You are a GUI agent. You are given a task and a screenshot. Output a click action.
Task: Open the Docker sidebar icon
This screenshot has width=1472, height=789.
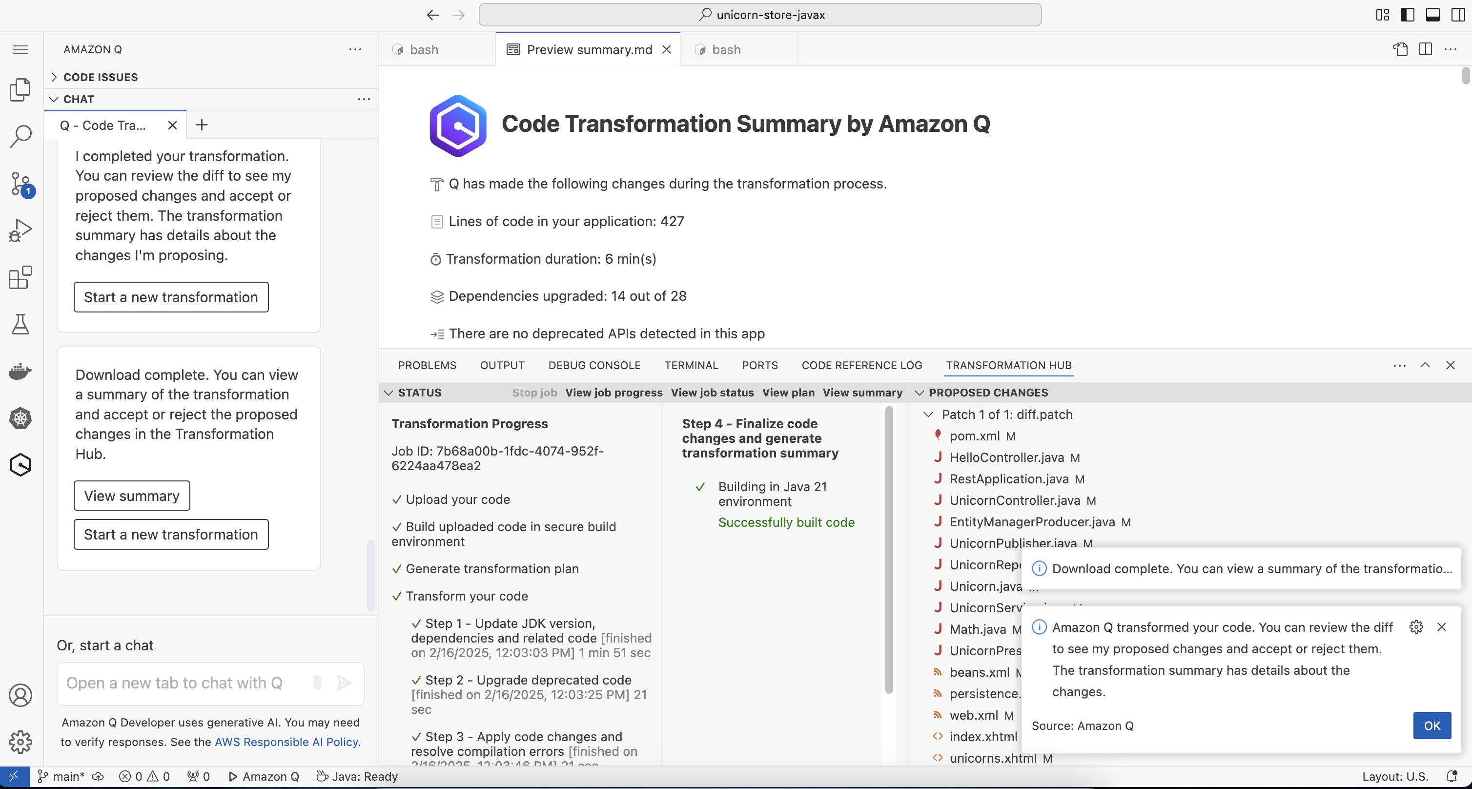coord(21,371)
